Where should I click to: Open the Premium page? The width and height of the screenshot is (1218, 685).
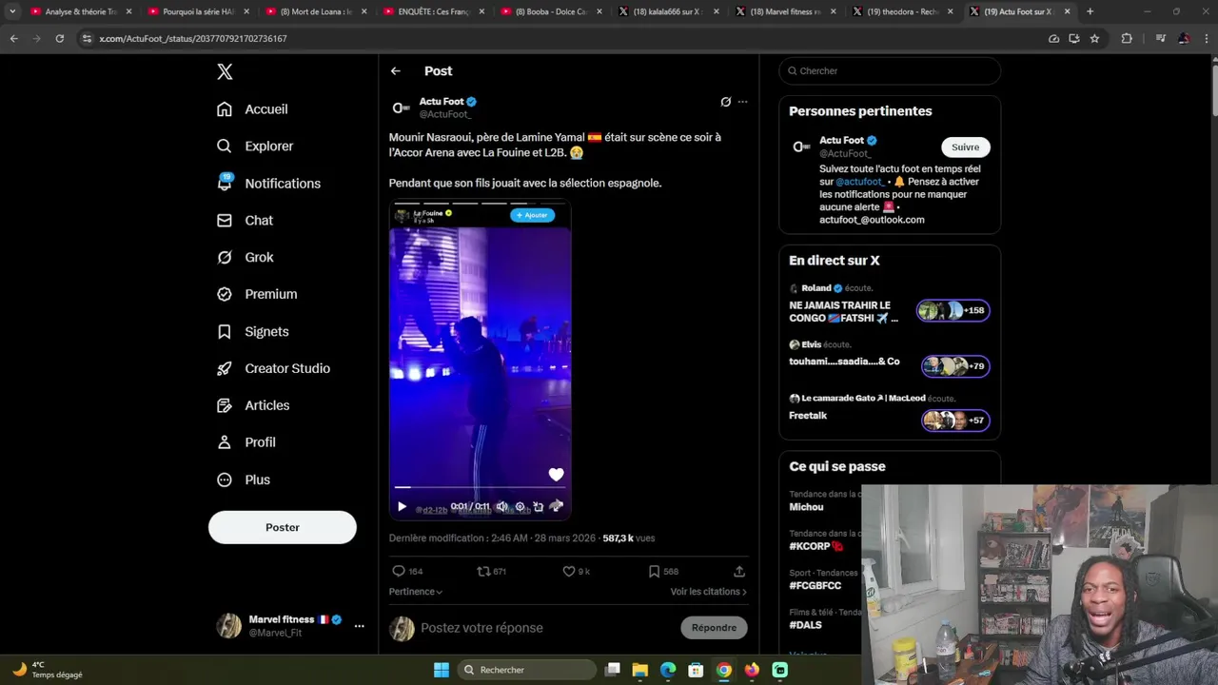tap(257, 295)
